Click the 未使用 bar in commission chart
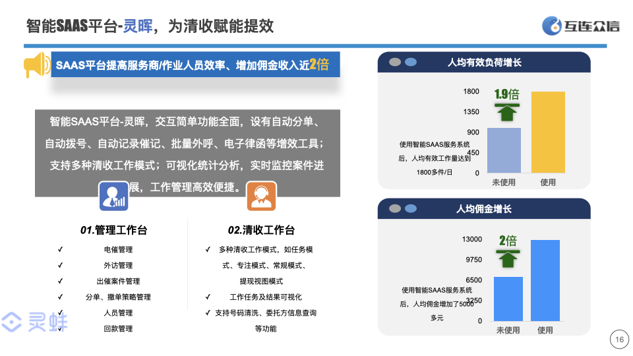 click(x=508, y=299)
